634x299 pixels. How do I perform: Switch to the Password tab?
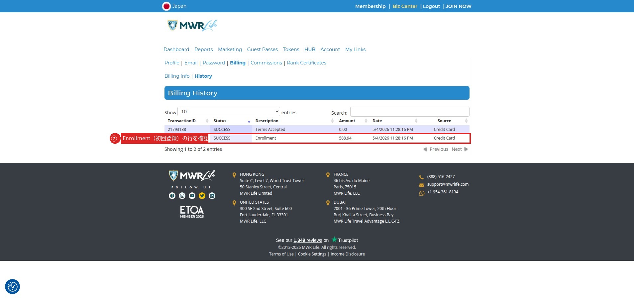pyautogui.click(x=214, y=63)
